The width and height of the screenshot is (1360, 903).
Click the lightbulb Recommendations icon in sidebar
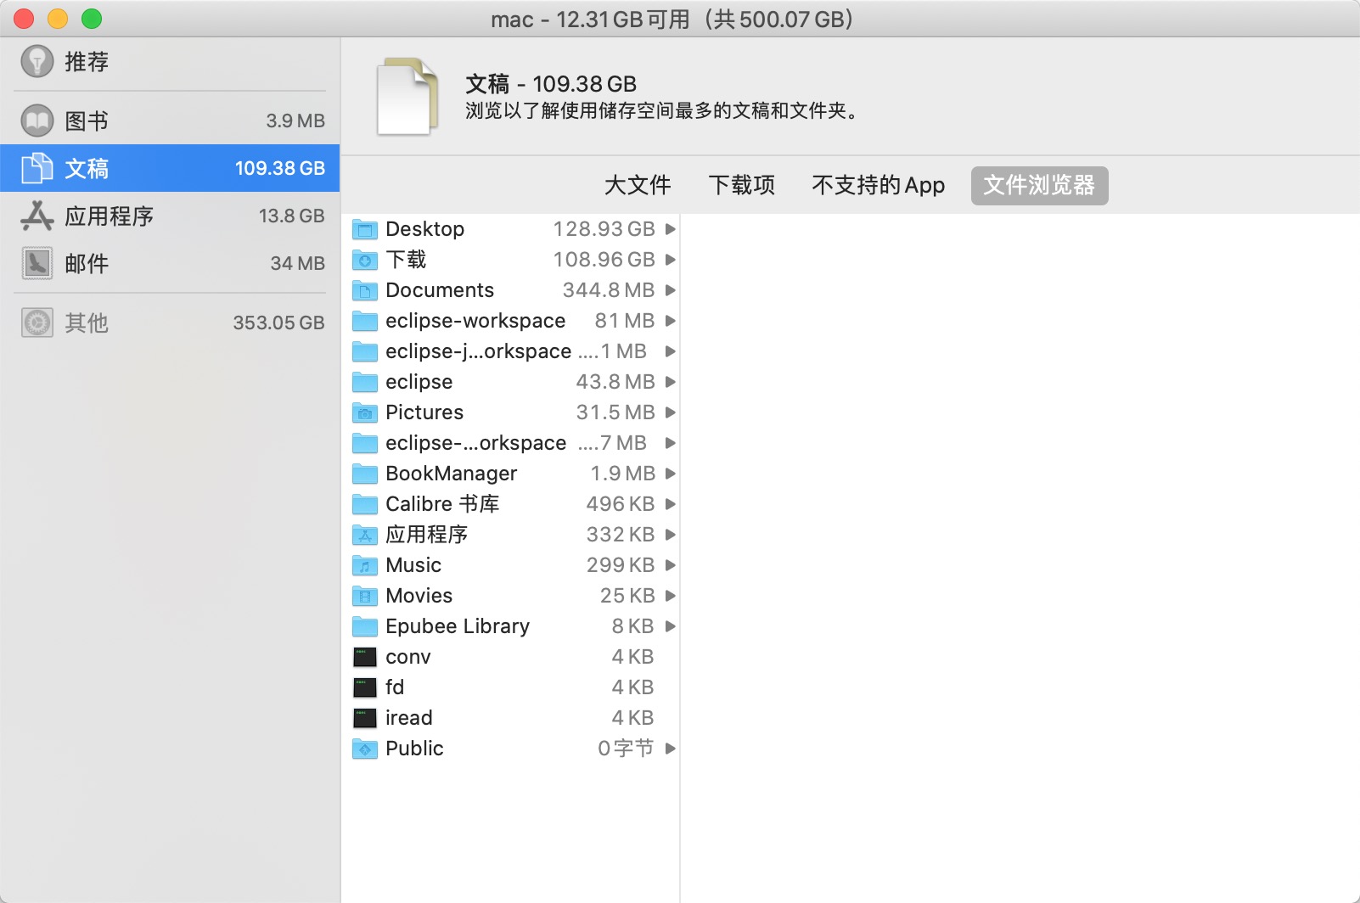tap(37, 61)
